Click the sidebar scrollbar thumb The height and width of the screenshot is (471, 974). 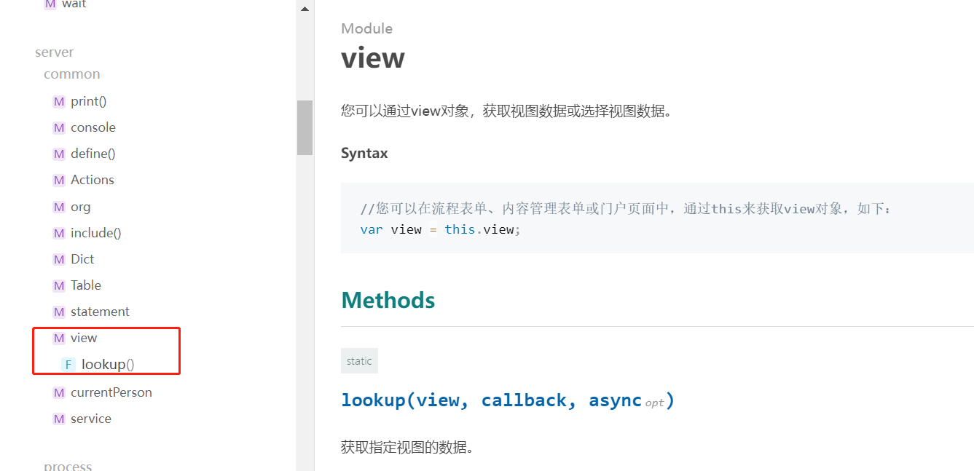(x=305, y=127)
